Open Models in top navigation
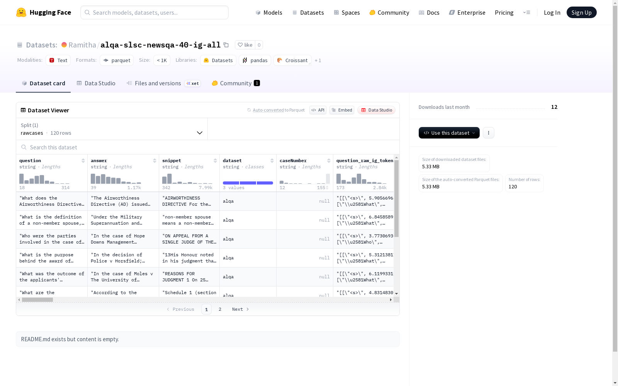The width and height of the screenshot is (618, 386). [269, 13]
